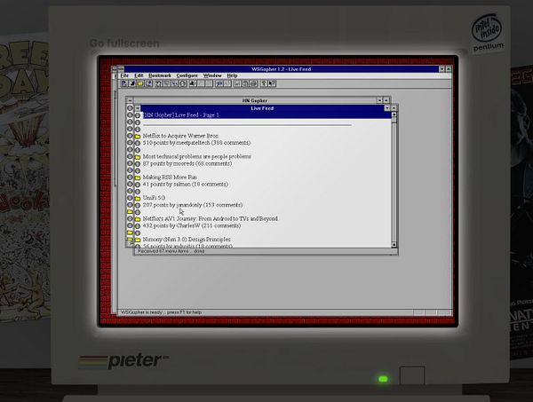The image size is (533, 402).
Task: Click the Live Feed scrollbar down arrow
Action: click(394, 244)
